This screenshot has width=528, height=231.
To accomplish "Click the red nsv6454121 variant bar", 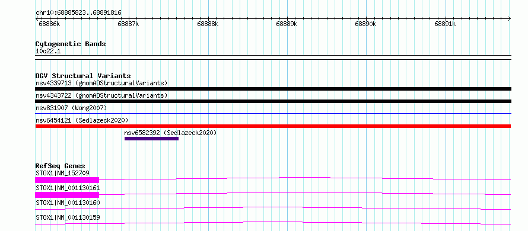I will (273, 126).
